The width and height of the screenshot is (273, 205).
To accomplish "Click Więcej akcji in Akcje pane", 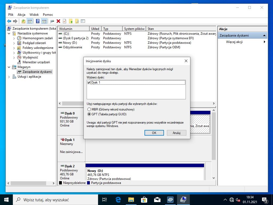I will coord(234,42).
